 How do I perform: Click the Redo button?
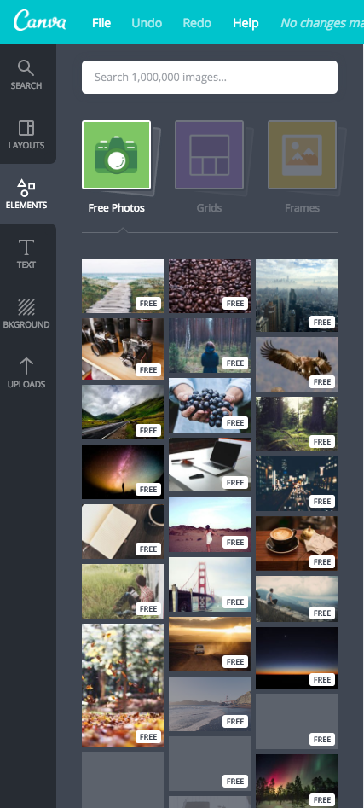(x=197, y=23)
